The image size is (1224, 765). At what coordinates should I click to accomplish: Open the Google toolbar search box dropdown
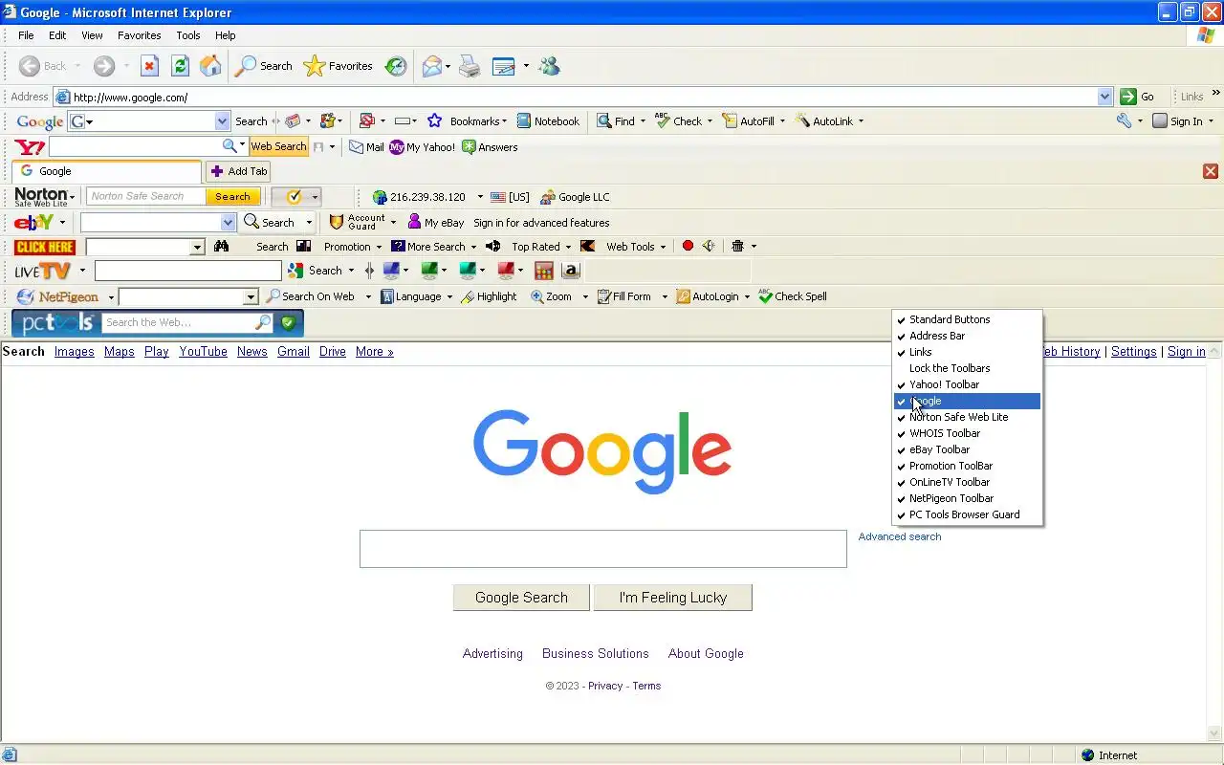[222, 121]
